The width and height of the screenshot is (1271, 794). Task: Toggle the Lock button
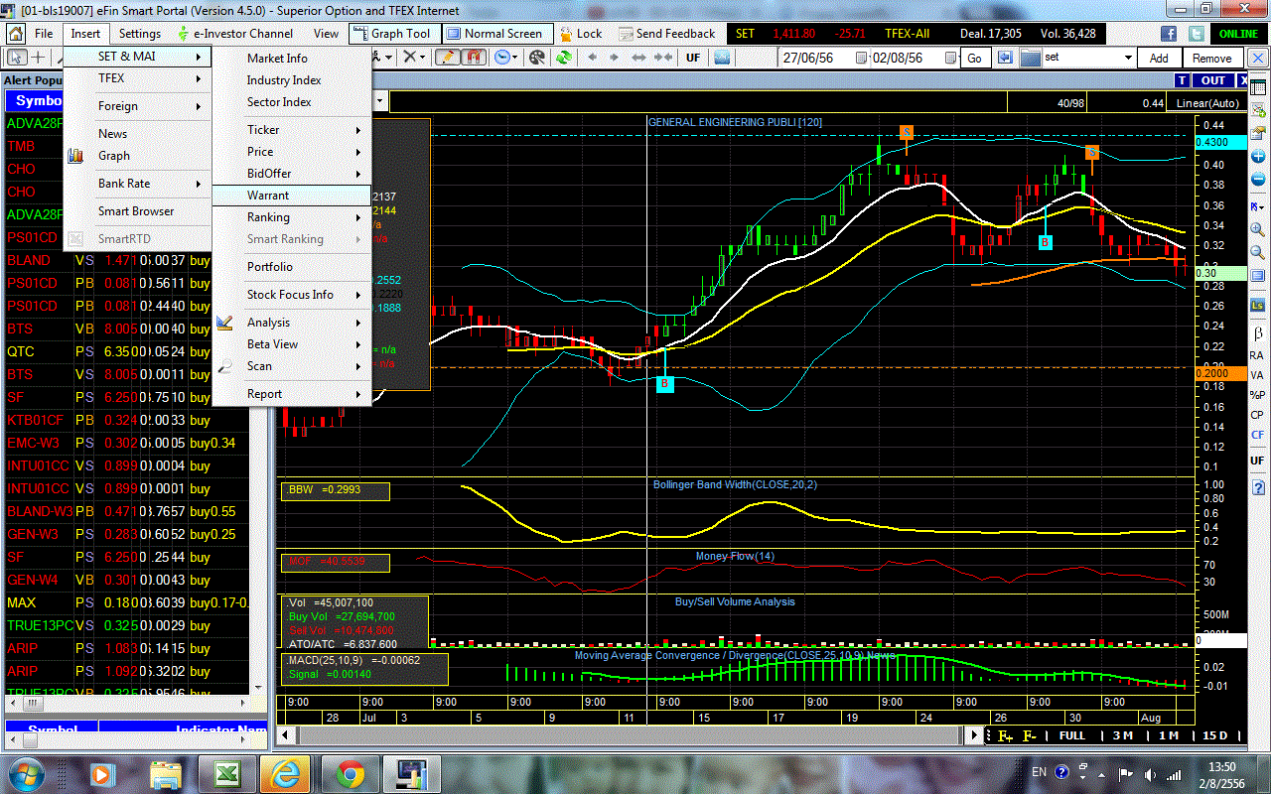pos(579,33)
